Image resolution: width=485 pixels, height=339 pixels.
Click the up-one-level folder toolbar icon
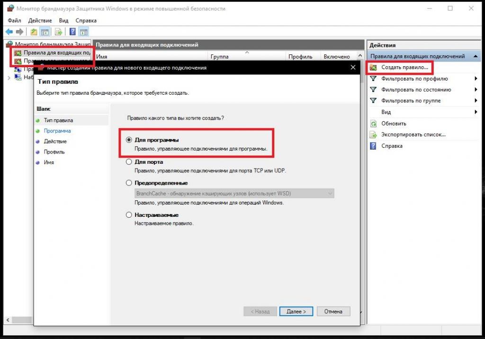point(34,32)
